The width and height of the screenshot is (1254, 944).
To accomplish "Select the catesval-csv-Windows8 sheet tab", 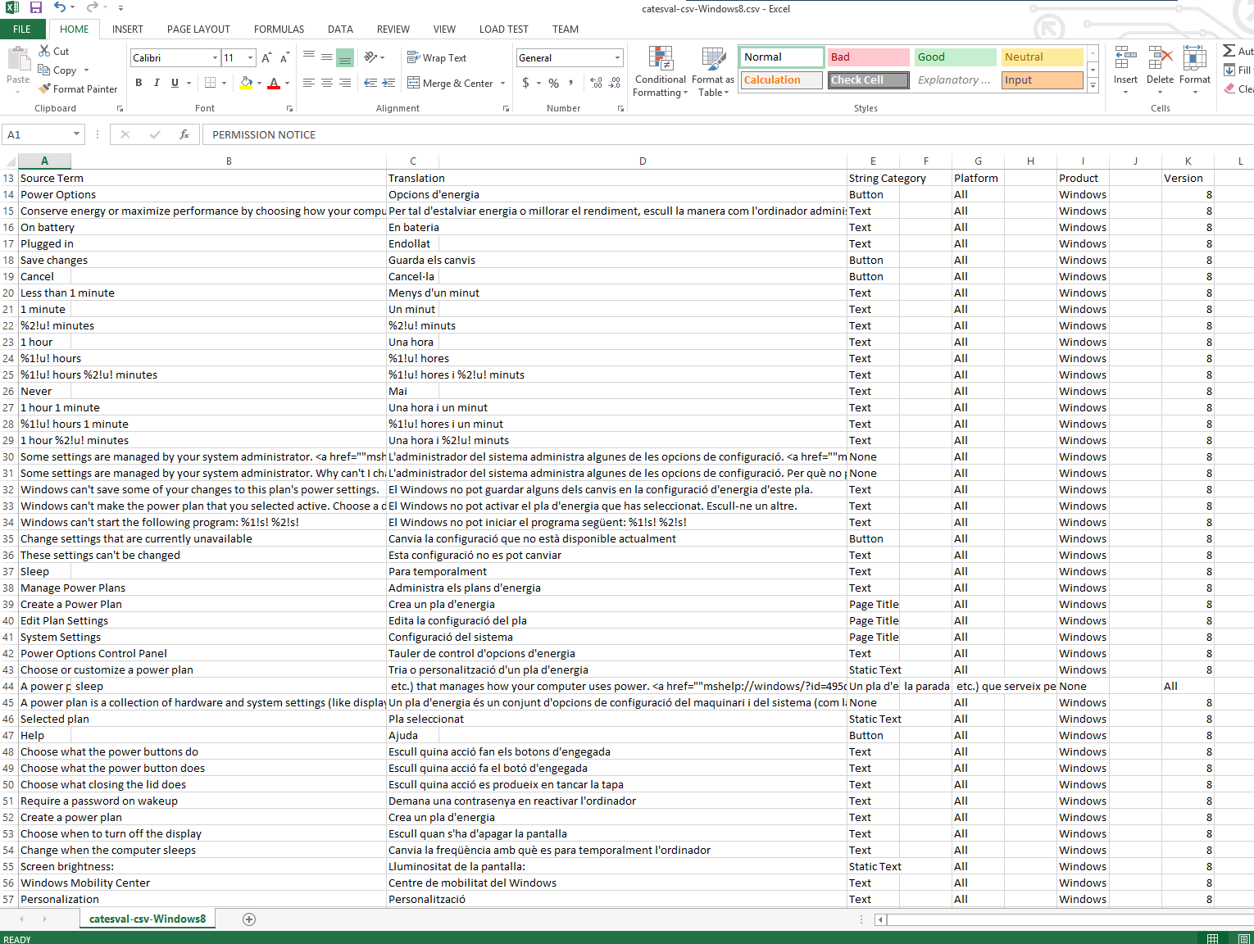I will point(148,919).
